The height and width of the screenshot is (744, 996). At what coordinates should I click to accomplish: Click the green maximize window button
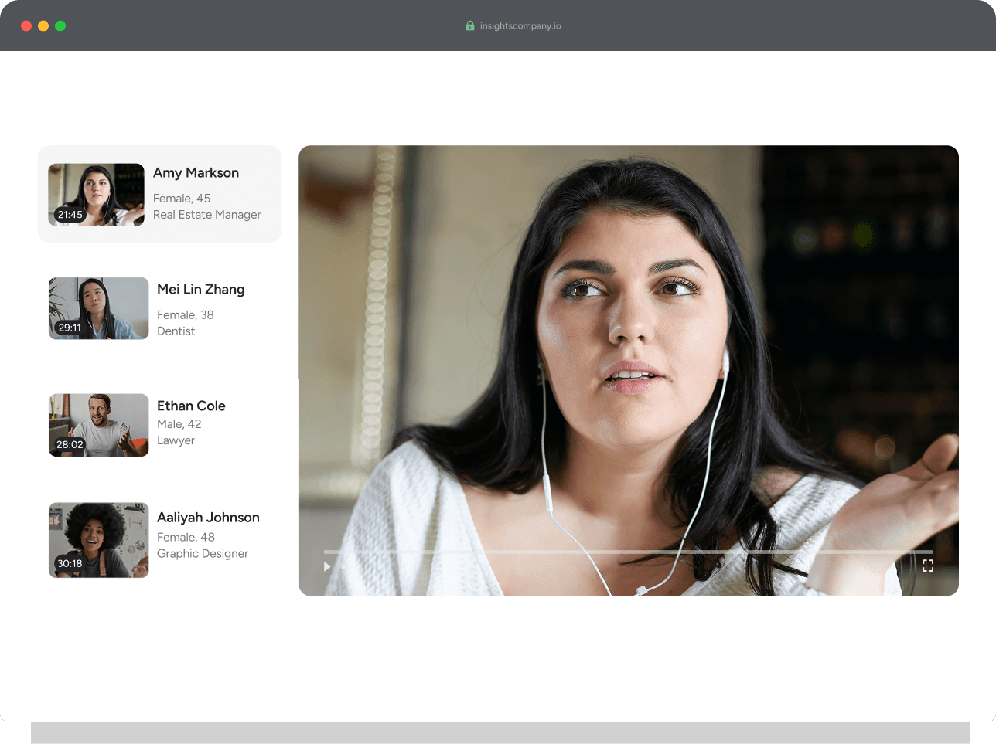click(60, 26)
